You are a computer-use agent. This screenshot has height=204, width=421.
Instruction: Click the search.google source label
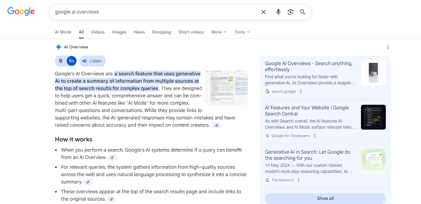[x=284, y=91]
